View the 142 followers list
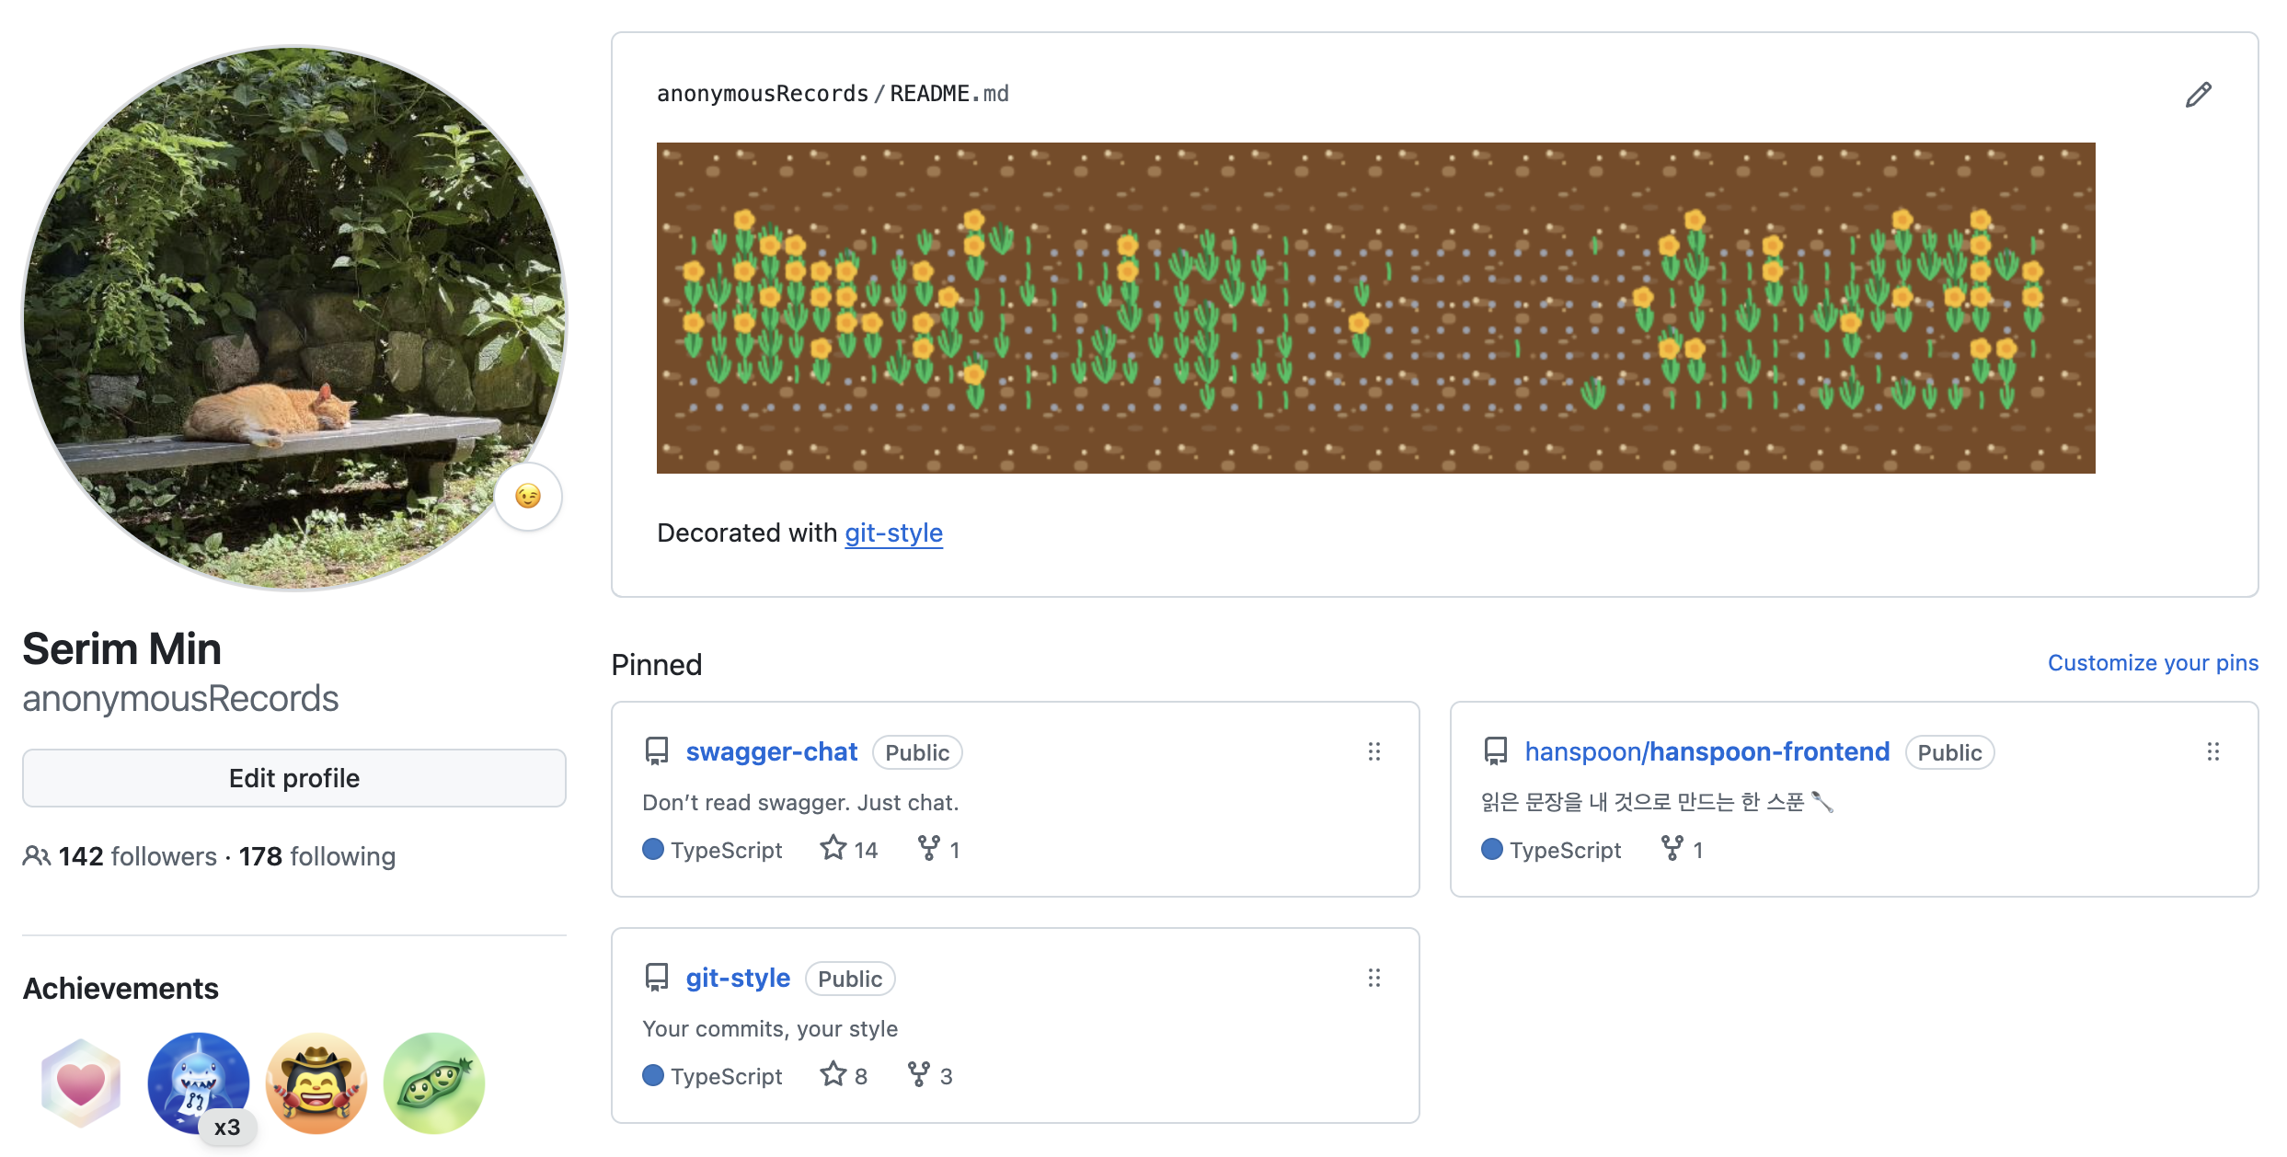Screen dimensions: 2287x1157 tap(136, 856)
